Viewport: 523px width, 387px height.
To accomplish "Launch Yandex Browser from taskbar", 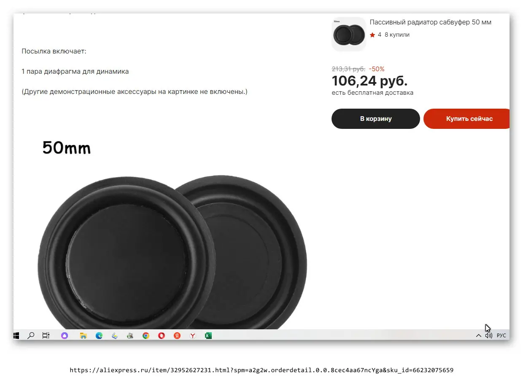I will 193,336.
